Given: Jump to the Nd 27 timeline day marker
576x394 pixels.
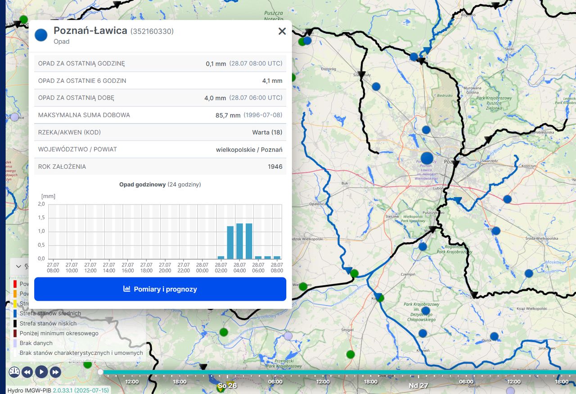Looking at the screenshot, I should tap(418, 386).
